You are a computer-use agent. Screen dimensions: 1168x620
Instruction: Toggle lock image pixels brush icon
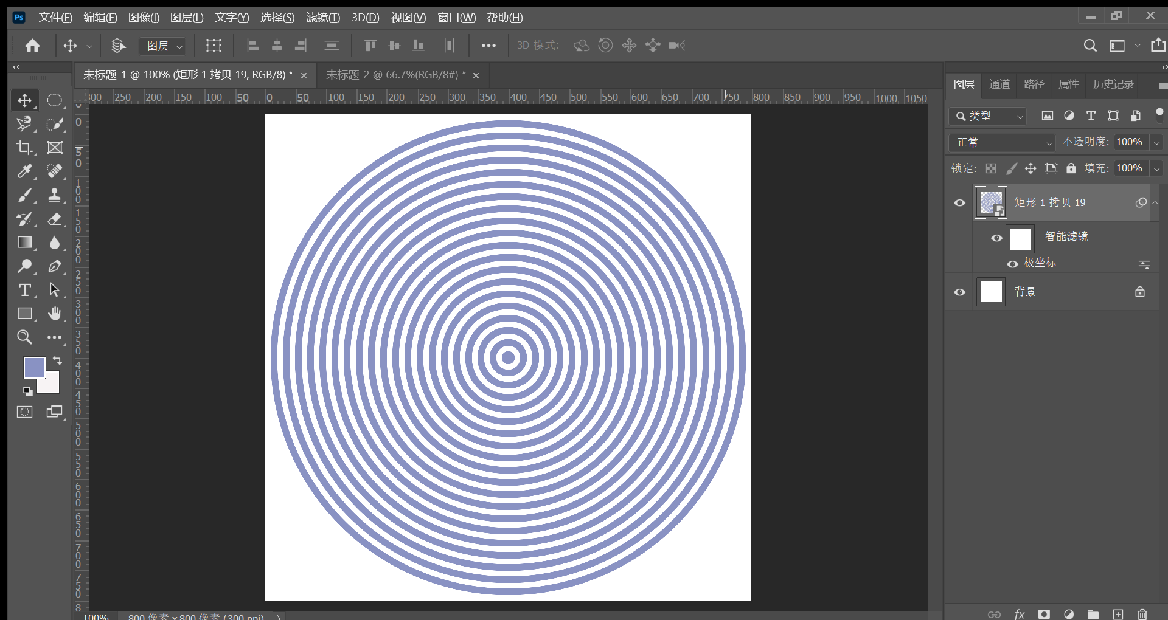tap(1011, 168)
